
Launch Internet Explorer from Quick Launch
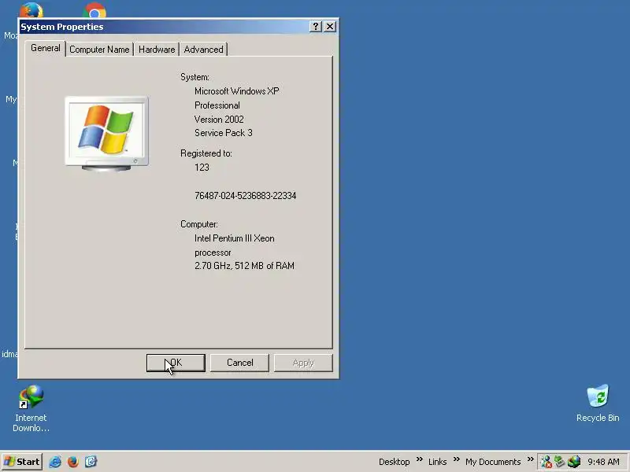pyautogui.click(x=55, y=462)
